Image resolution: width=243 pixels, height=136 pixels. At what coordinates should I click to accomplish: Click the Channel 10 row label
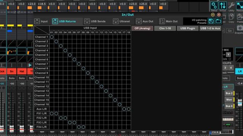click(41, 77)
